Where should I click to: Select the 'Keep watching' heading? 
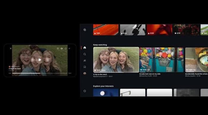click(x=100, y=45)
